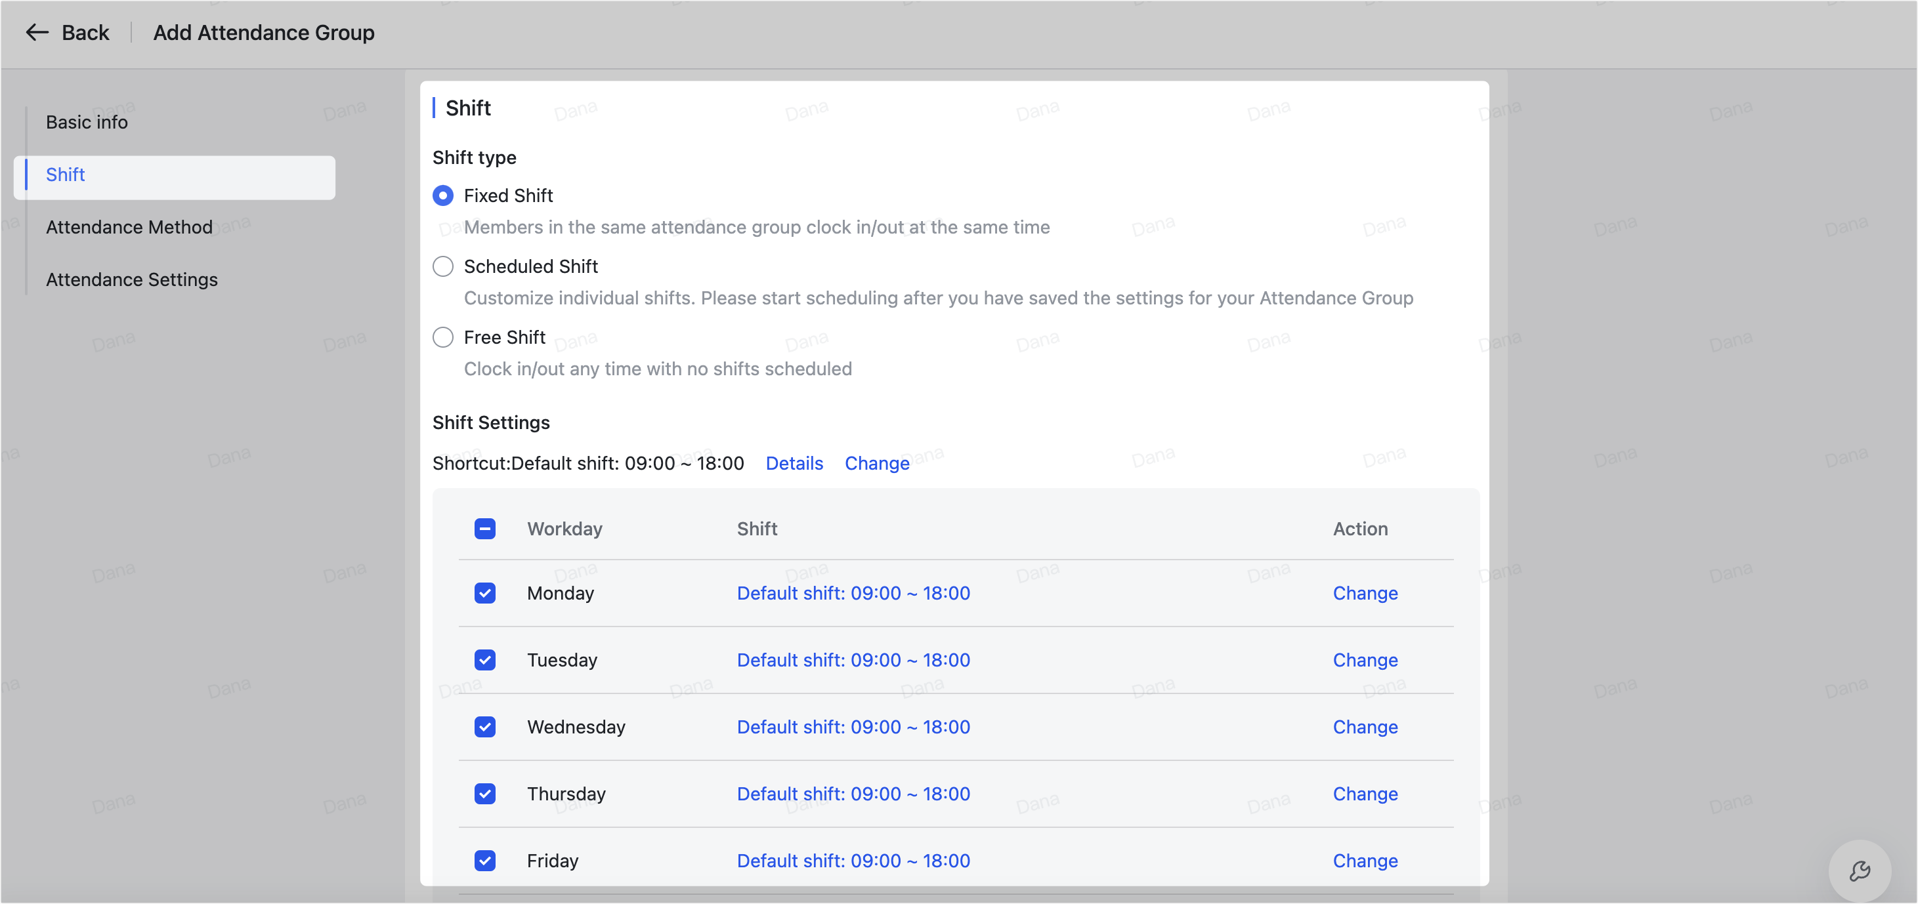Uncheck the Monday workday checkbox
The image size is (1918, 904).
pos(484,593)
